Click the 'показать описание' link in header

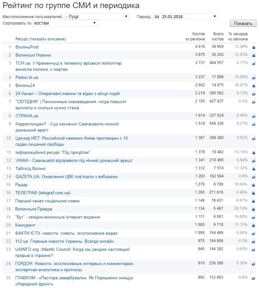click(x=47, y=39)
